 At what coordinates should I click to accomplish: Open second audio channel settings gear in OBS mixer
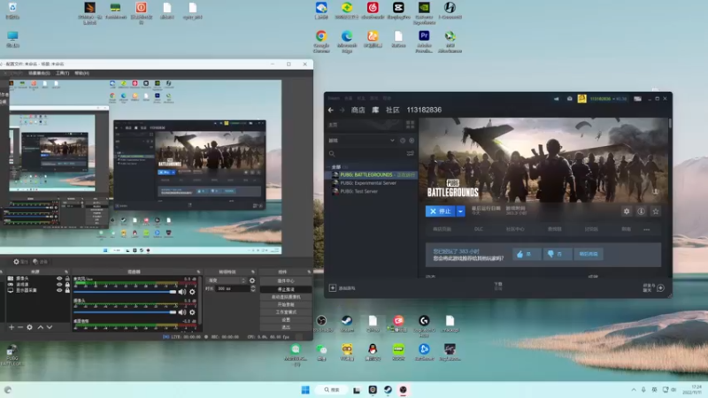click(192, 312)
